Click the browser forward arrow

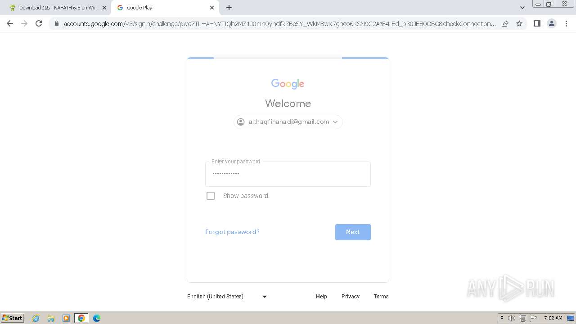tap(24, 23)
